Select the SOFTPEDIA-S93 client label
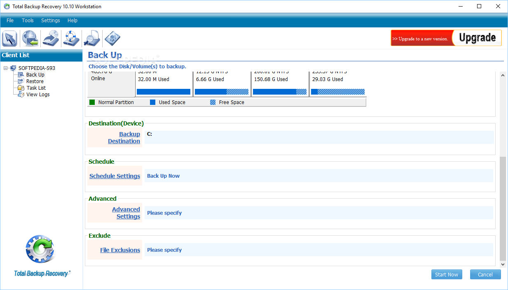Image resolution: width=508 pixels, height=290 pixels. click(37, 68)
